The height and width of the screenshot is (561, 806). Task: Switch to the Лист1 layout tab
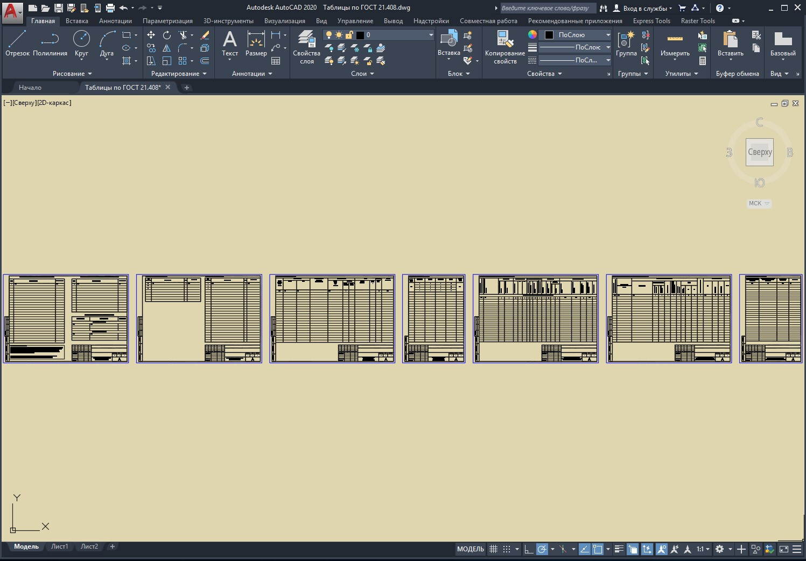(x=59, y=546)
